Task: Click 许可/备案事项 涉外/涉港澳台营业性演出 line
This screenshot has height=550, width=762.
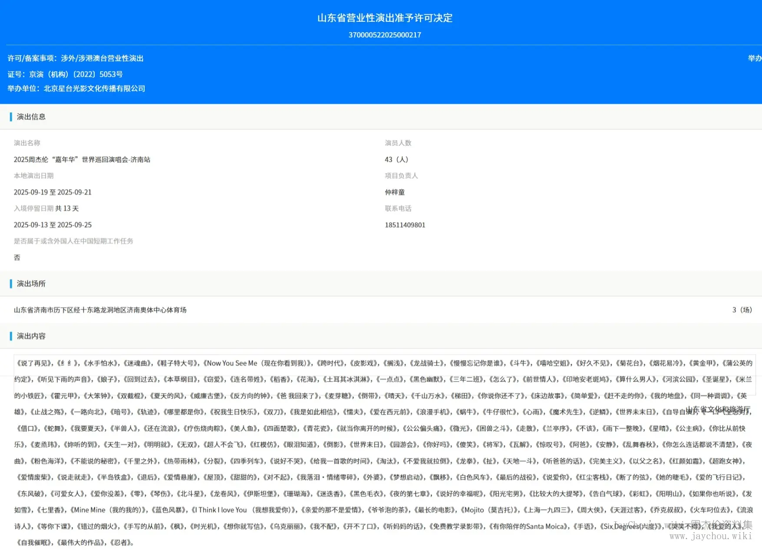Action: 76,58
